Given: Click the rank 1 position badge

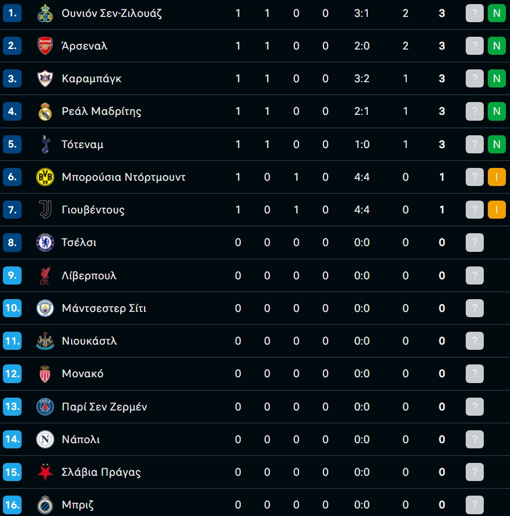Looking at the screenshot, I should pyautogui.click(x=12, y=13).
